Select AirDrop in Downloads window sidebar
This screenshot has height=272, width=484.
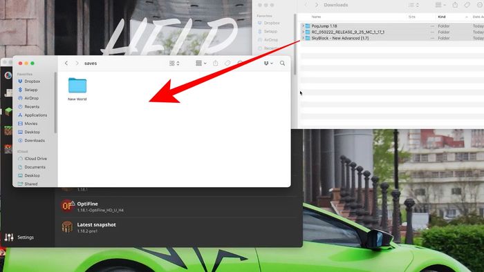[x=268, y=40]
